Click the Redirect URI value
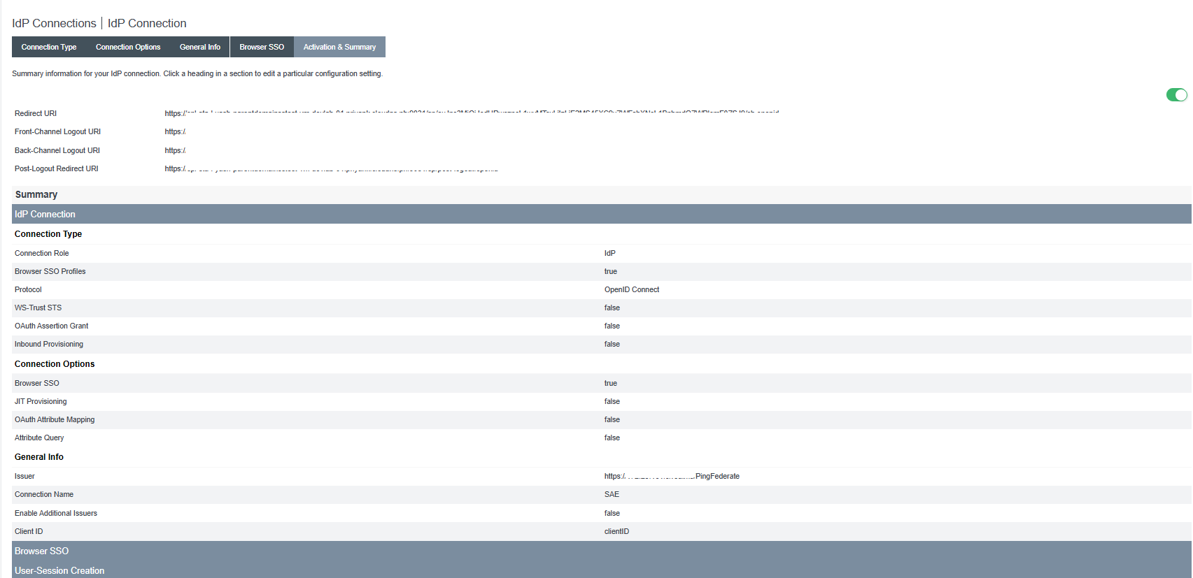Image resolution: width=1193 pixels, height=578 pixels. click(x=471, y=113)
